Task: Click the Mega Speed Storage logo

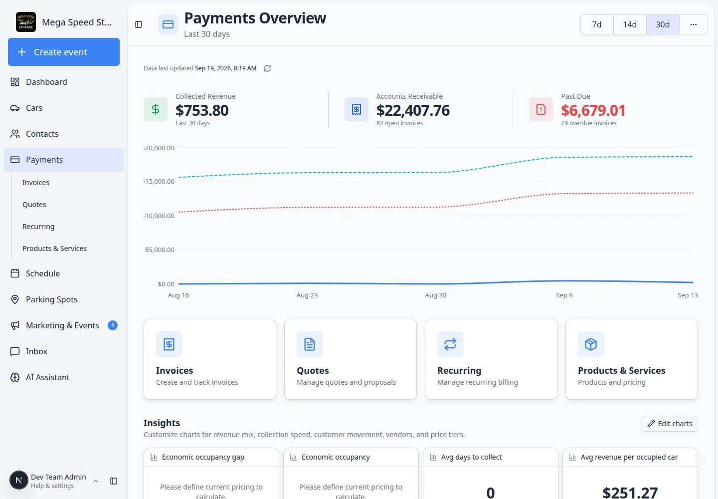Action: [x=26, y=22]
